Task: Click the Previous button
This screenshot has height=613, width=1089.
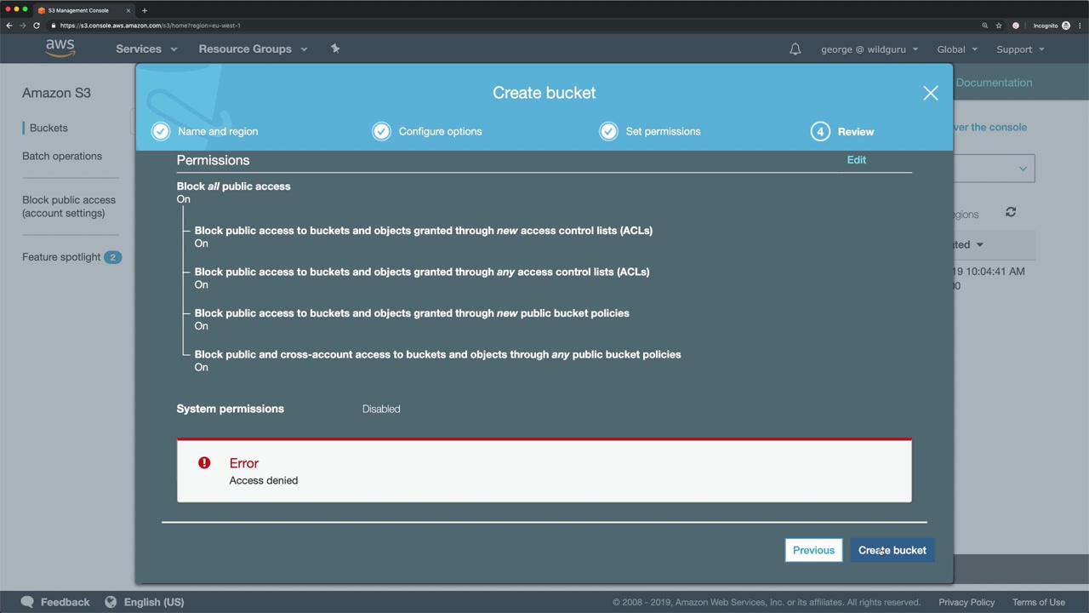Action: pyautogui.click(x=813, y=550)
